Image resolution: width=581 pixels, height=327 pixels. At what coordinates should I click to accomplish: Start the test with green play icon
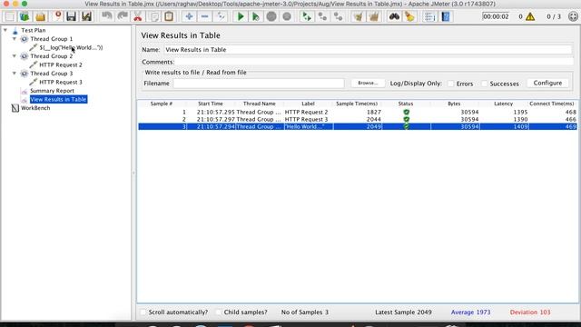241,16
